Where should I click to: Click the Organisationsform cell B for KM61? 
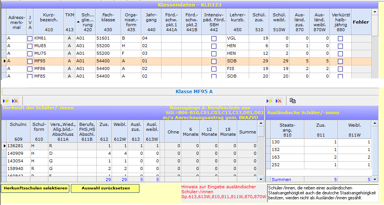click(131, 38)
